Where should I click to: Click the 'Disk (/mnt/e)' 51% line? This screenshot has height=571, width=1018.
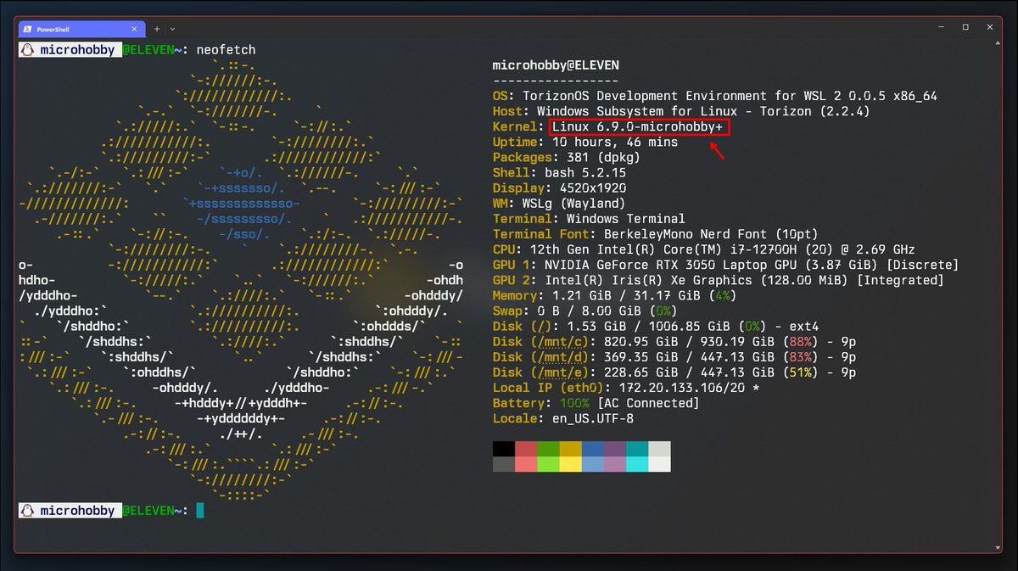[x=674, y=372]
